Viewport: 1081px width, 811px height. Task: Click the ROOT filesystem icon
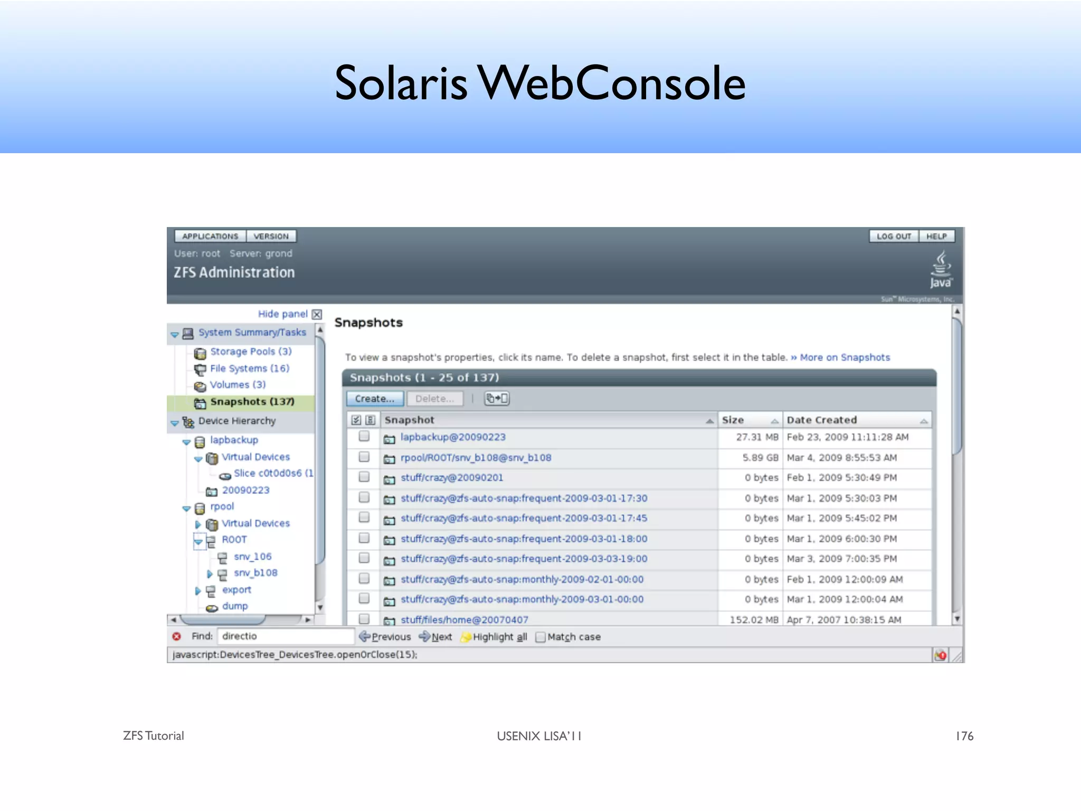click(x=211, y=541)
